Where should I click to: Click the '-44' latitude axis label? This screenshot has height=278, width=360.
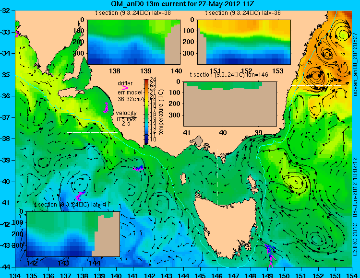(5, 267)
